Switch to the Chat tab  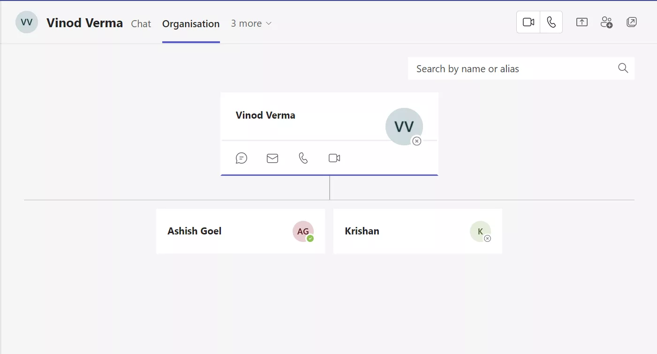141,23
